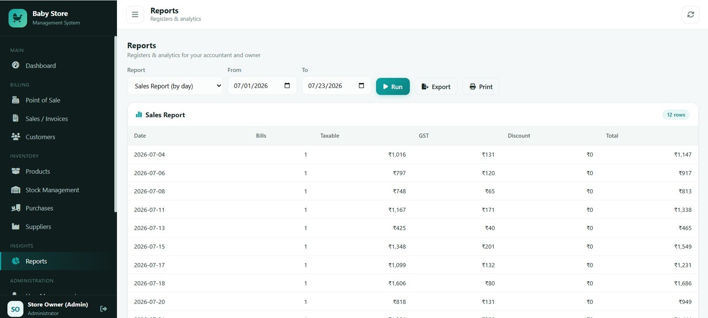Click the Sales / Invoices document icon
The width and height of the screenshot is (708, 318).
[15, 118]
